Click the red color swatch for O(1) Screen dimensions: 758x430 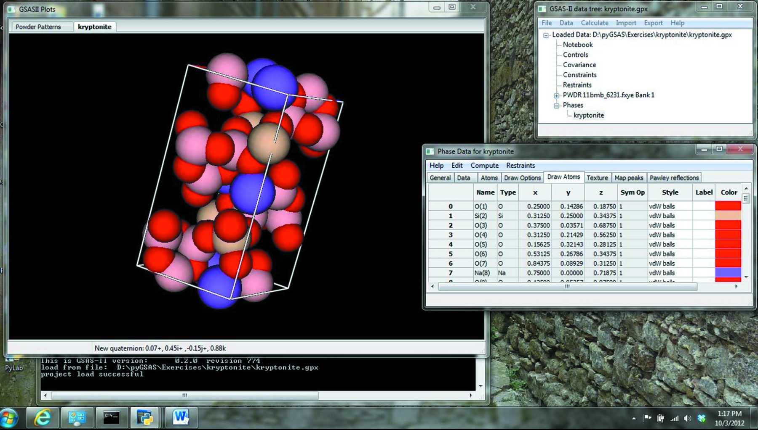[728, 206]
